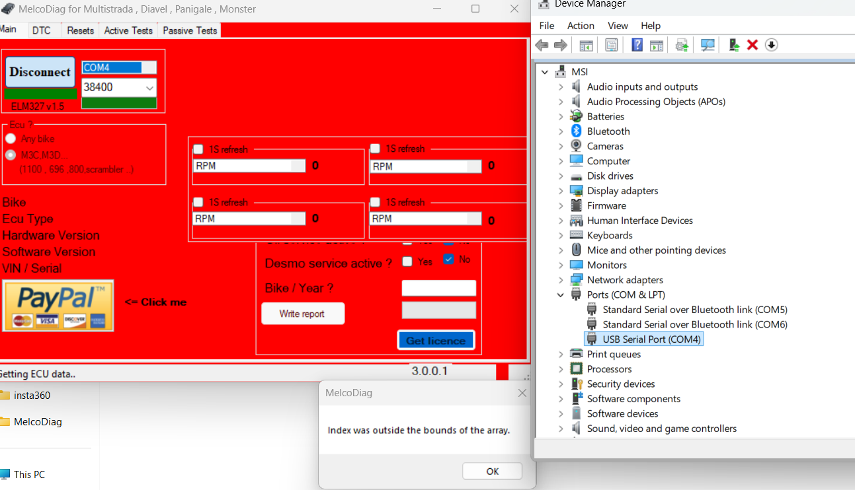Expand the Disk drives node
Viewport: 855px width, 490px height.
pos(561,176)
